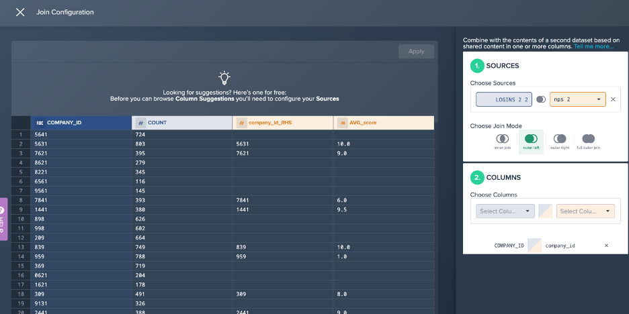Click AVG_score cell 8.0
The height and width of the screenshot is (314, 629).
tap(384, 294)
